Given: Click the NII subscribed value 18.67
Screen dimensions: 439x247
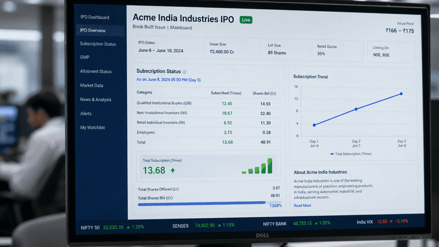Looking at the screenshot, I should coord(227,113).
